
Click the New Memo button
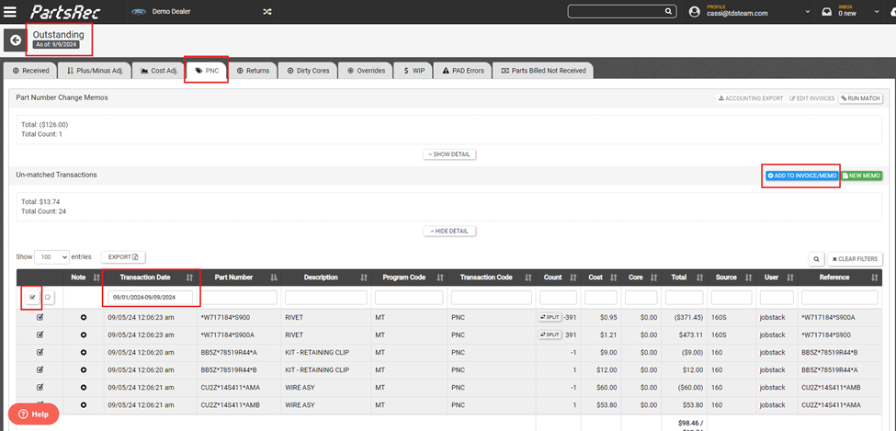click(862, 176)
